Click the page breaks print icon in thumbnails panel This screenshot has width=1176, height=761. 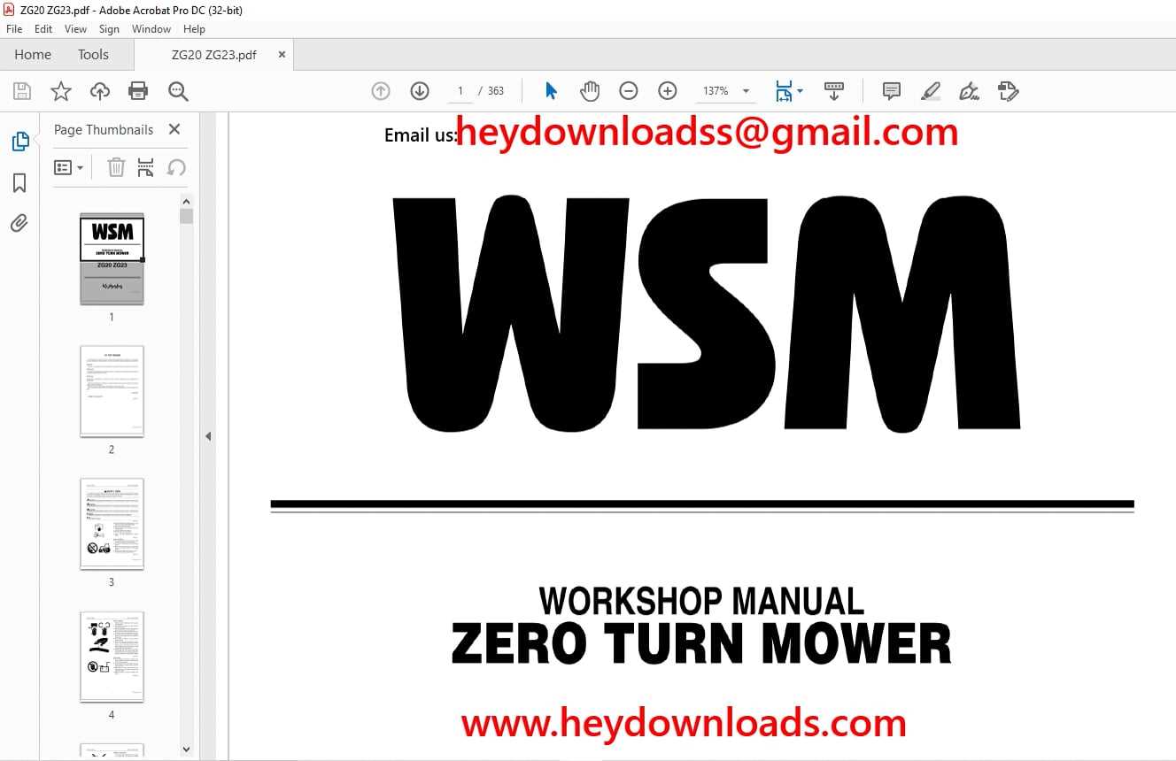pos(146,167)
